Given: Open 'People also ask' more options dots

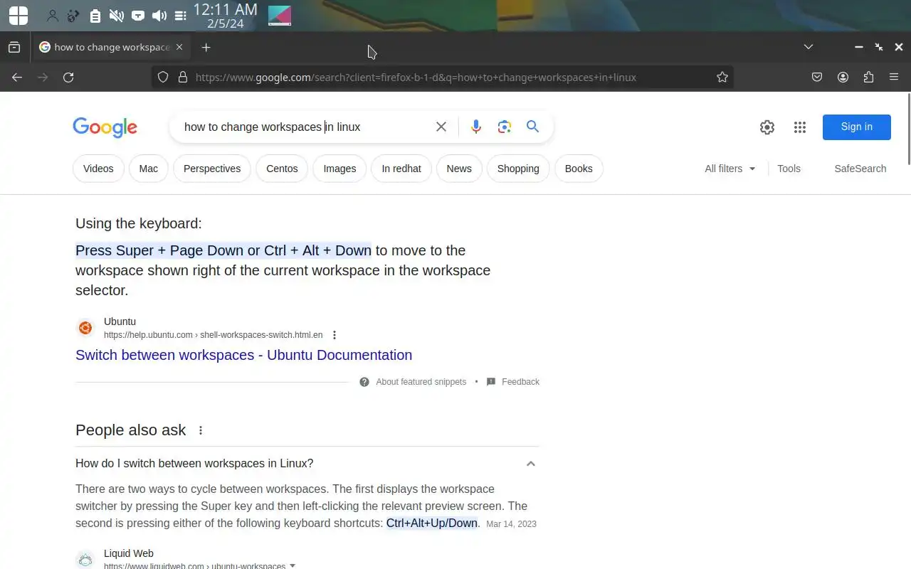Looking at the screenshot, I should click(201, 430).
